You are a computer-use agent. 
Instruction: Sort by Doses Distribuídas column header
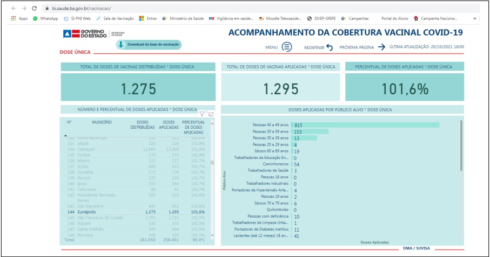coord(142,125)
